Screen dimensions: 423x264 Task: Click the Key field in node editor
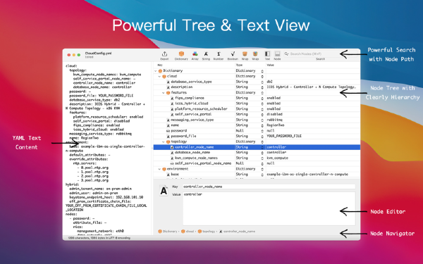tap(269, 187)
